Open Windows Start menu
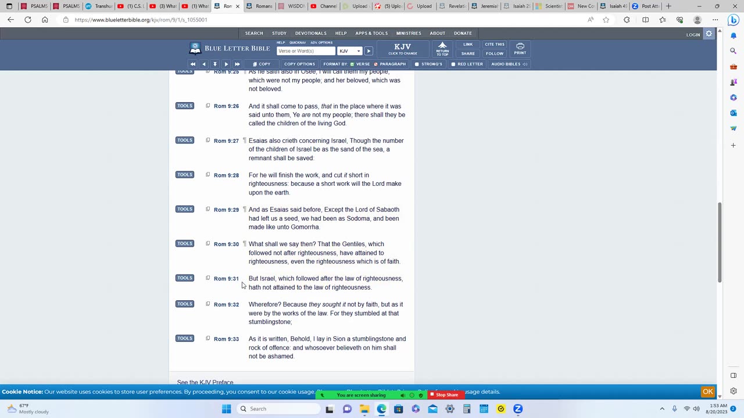 click(x=226, y=409)
